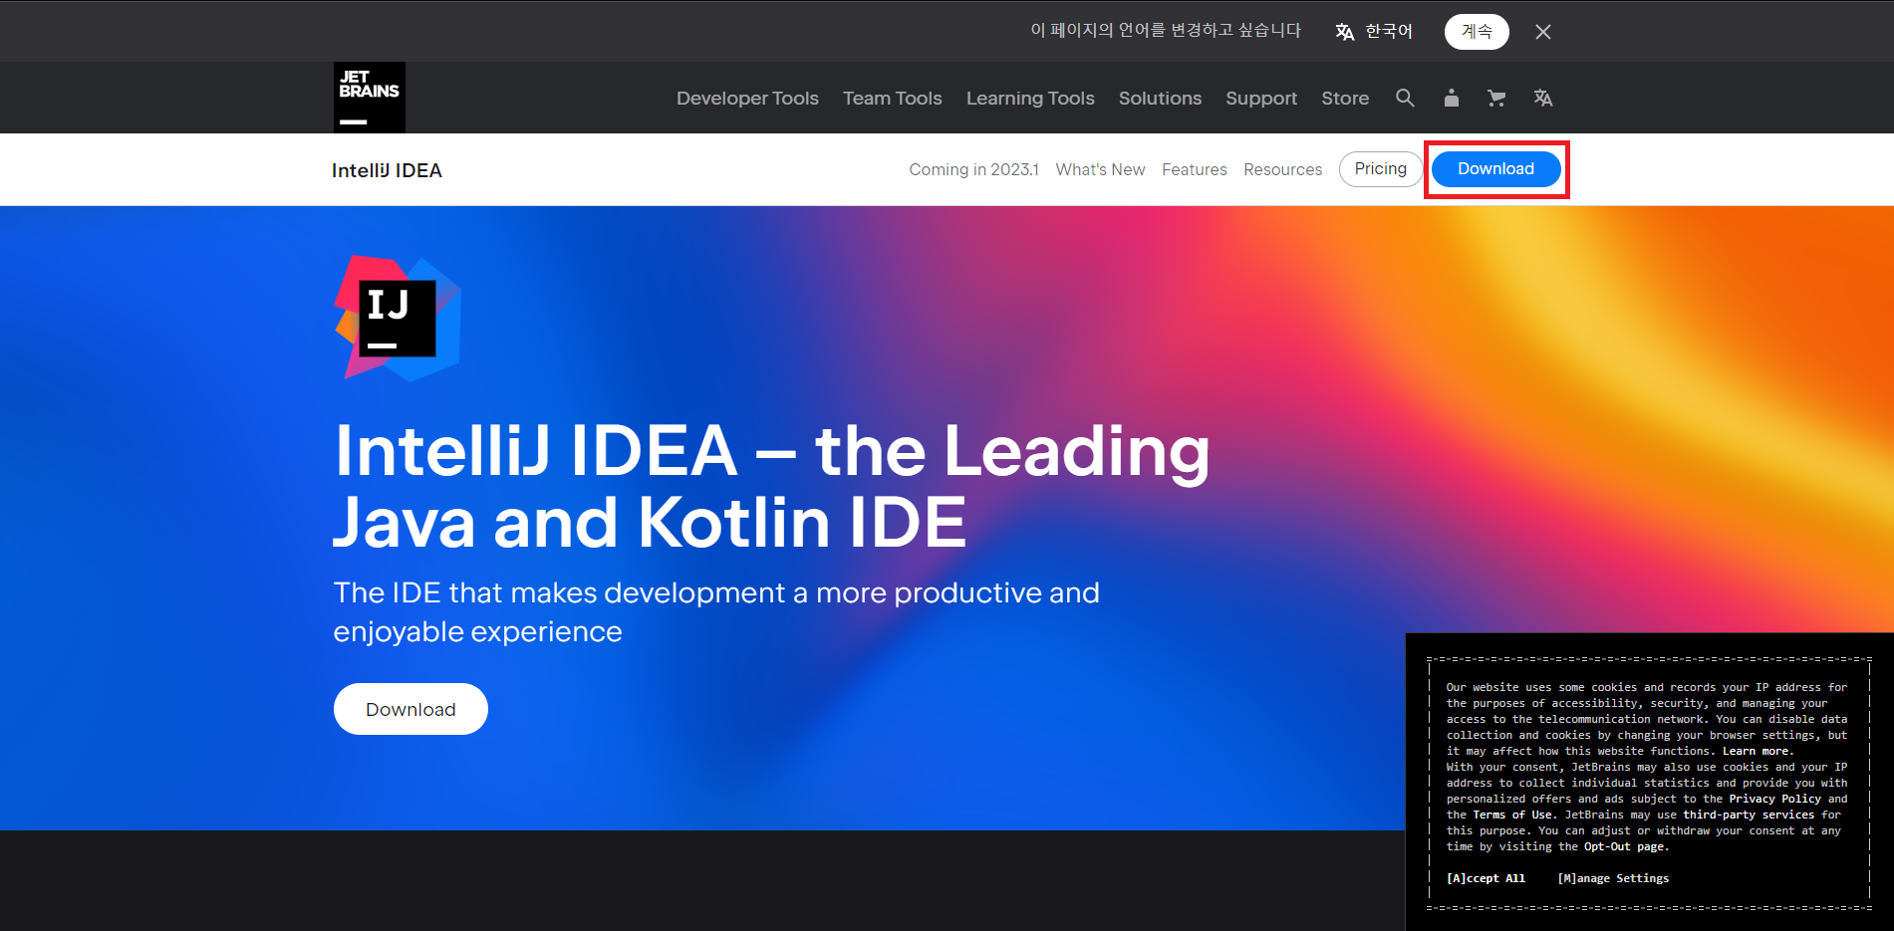1894x931 pixels.
Task: Click Learn more in cookie notice
Action: 1757,751
